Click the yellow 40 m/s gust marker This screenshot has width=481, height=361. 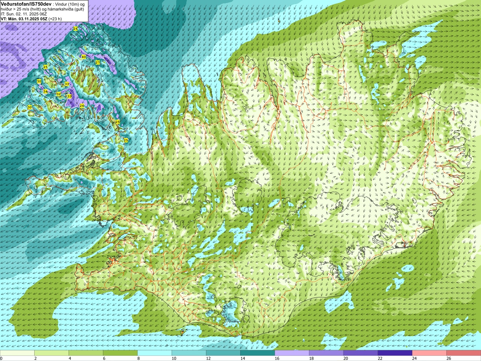(84, 57)
